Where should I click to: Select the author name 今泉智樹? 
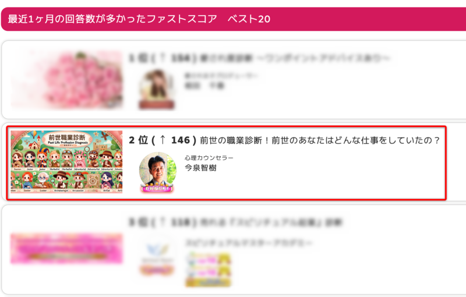pyautogui.click(x=200, y=168)
